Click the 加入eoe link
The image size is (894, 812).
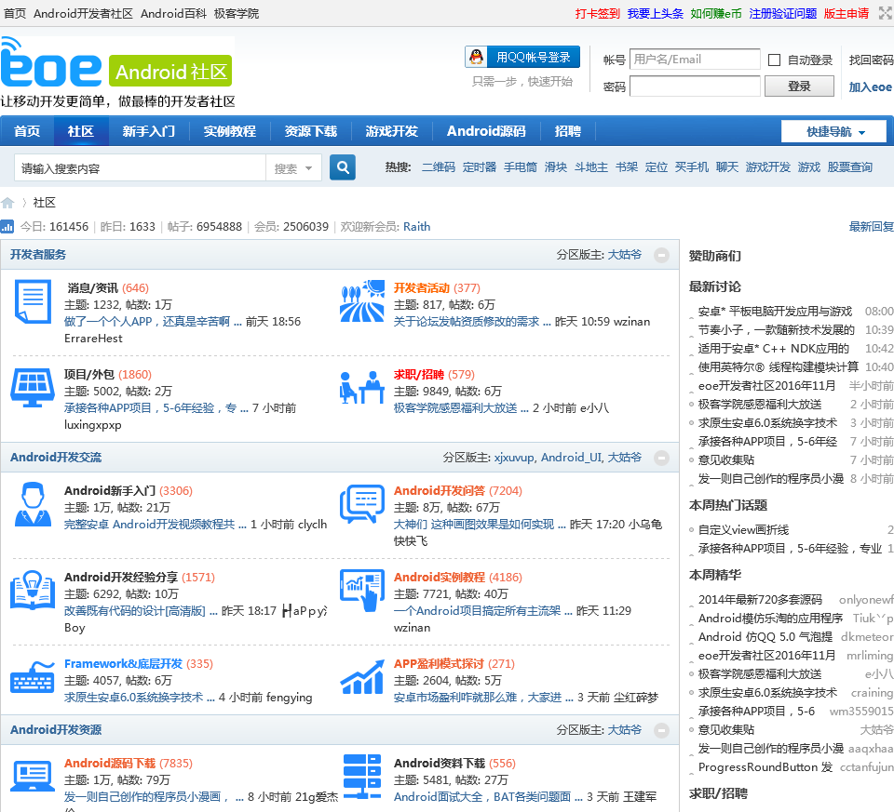871,87
